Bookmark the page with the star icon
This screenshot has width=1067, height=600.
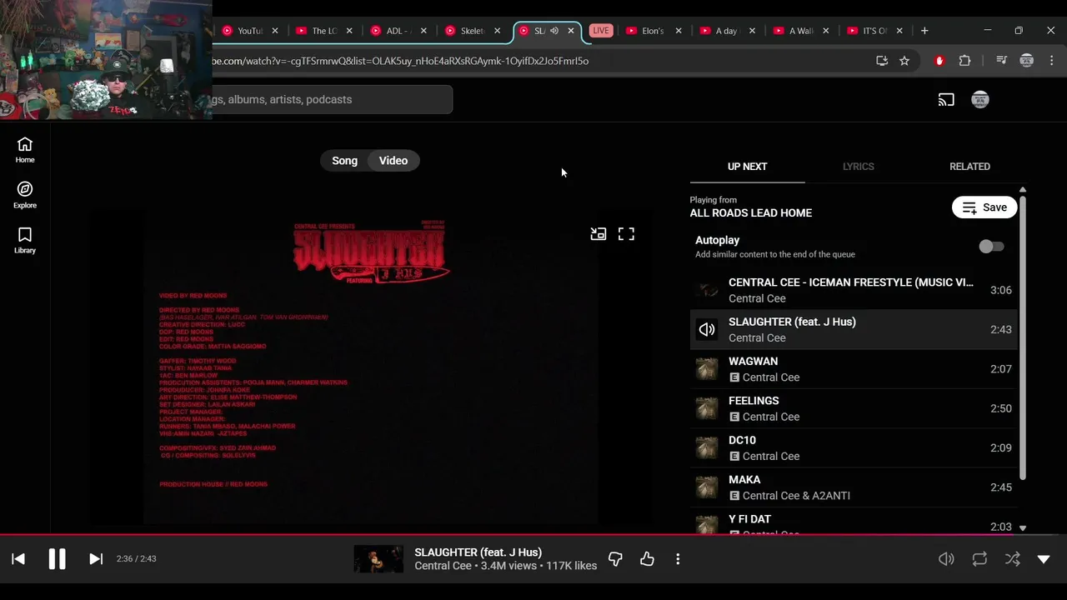coord(904,61)
